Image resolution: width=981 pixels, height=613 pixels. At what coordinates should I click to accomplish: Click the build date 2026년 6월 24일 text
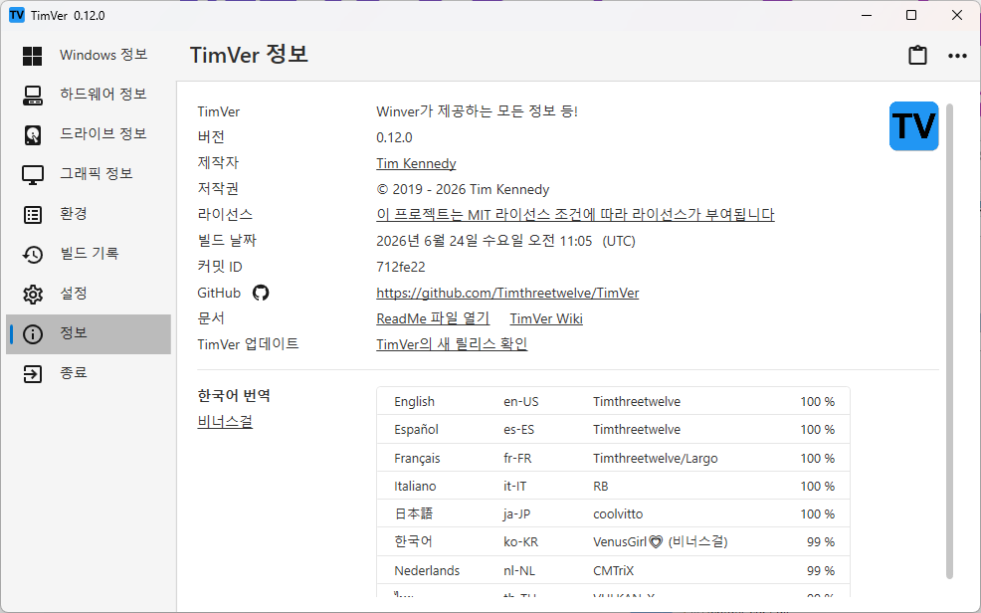tap(505, 241)
